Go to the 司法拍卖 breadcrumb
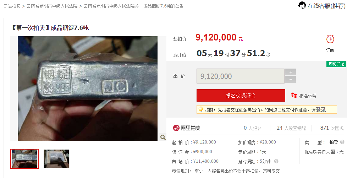Viewport: 347px width, 178px height. pyautogui.click(x=12, y=6)
